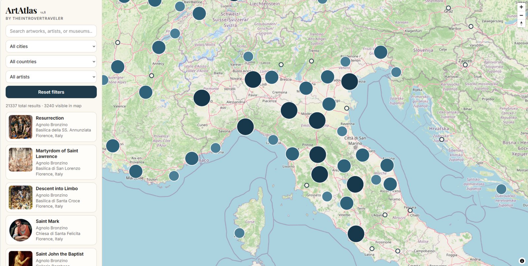Click 'BY THEINTROVERTRAVELER' byline text
The image size is (528, 266).
34,18
